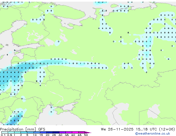Select the 5–10 mm legend color swatch
This screenshot has width=176, height=136.
[x=30, y=132]
